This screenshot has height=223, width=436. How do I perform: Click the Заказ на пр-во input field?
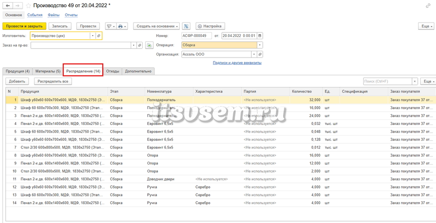click(x=80, y=45)
